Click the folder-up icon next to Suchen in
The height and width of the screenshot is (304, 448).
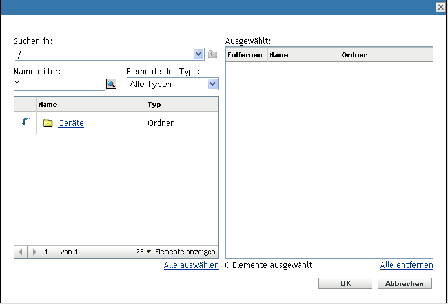point(212,54)
